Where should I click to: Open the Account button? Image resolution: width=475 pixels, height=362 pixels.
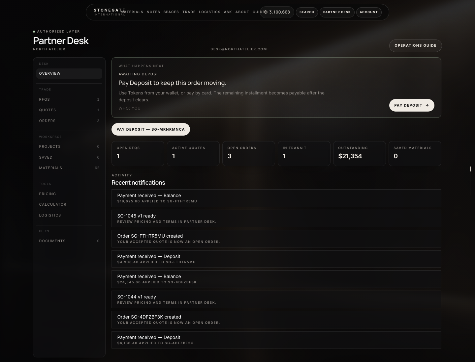click(368, 12)
